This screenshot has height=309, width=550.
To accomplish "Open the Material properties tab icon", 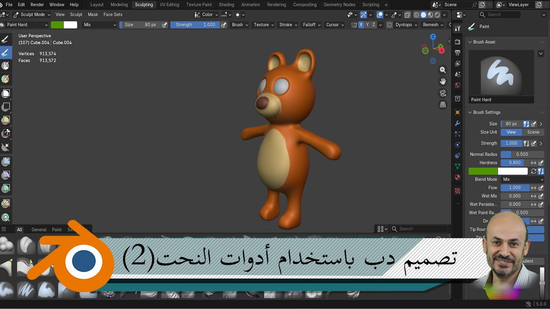I will [x=458, y=177].
